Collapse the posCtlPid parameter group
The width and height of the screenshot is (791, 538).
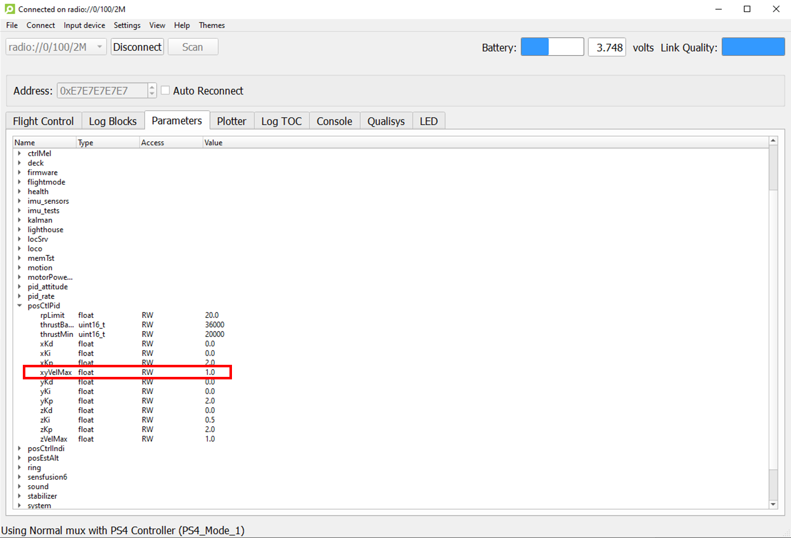(x=20, y=306)
